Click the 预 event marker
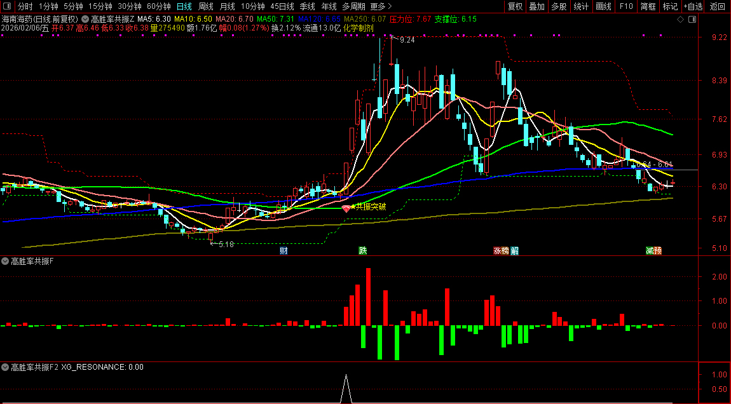Image resolution: width=731 pixels, height=404 pixels. pos(658,251)
